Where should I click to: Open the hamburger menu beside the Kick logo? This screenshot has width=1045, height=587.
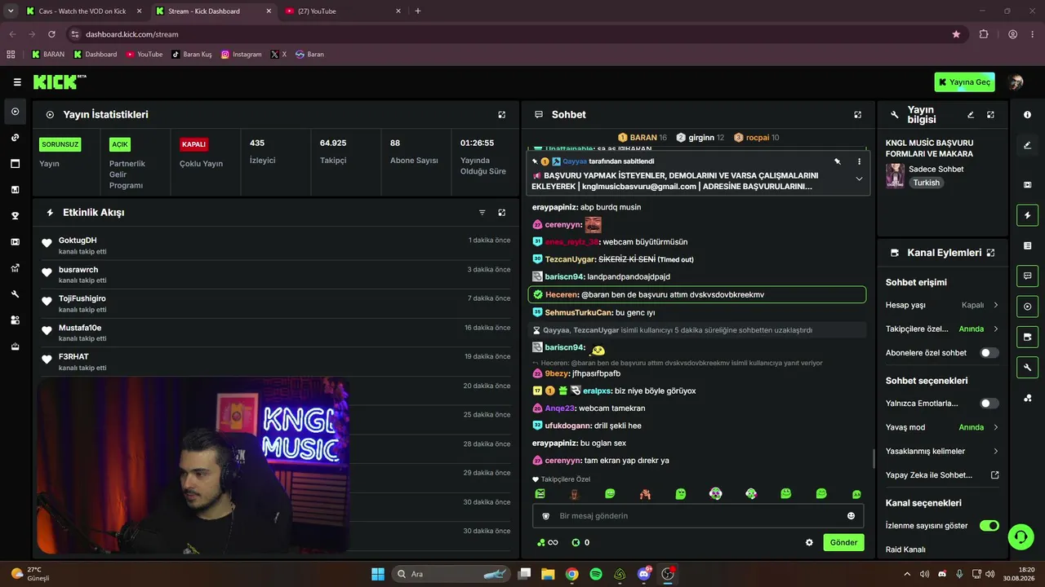click(17, 82)
